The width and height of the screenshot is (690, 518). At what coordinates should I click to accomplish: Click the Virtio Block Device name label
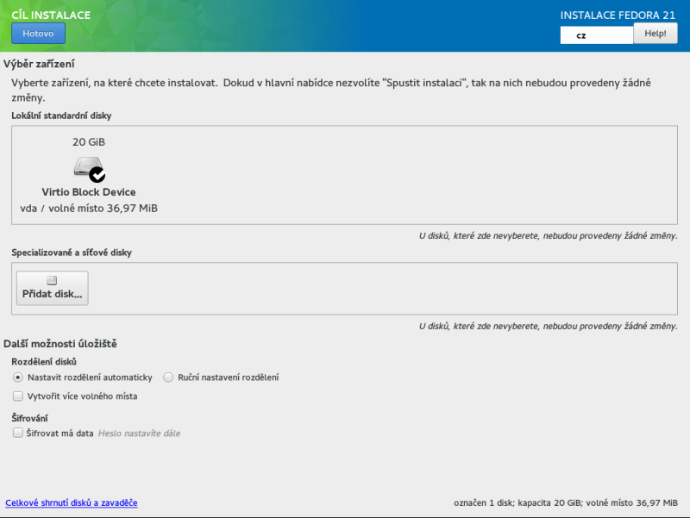click(x=89, y=192)
